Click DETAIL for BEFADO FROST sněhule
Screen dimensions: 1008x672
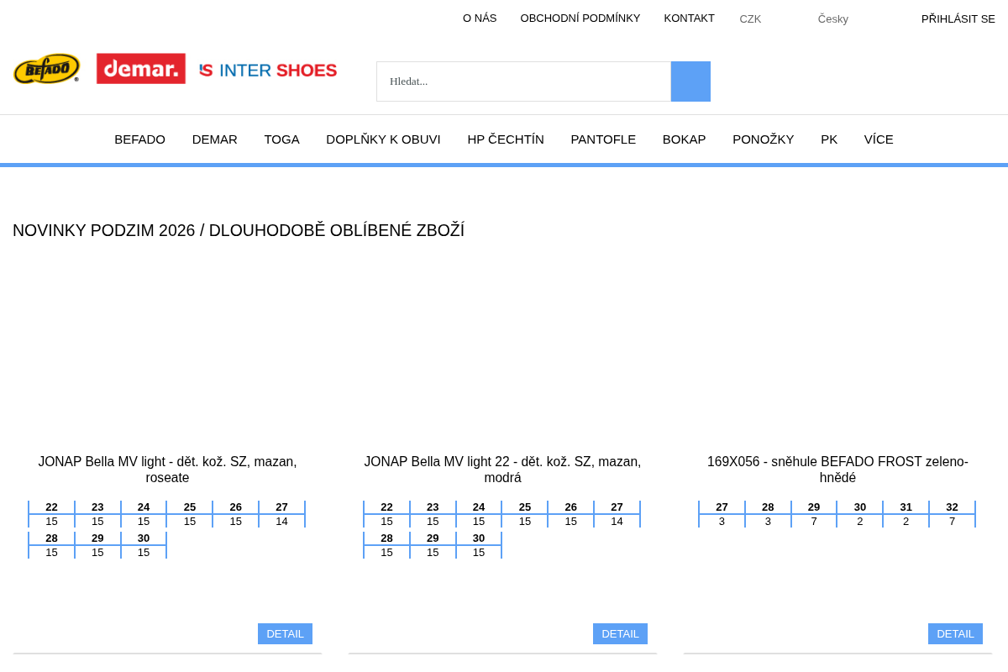point(955,633)
